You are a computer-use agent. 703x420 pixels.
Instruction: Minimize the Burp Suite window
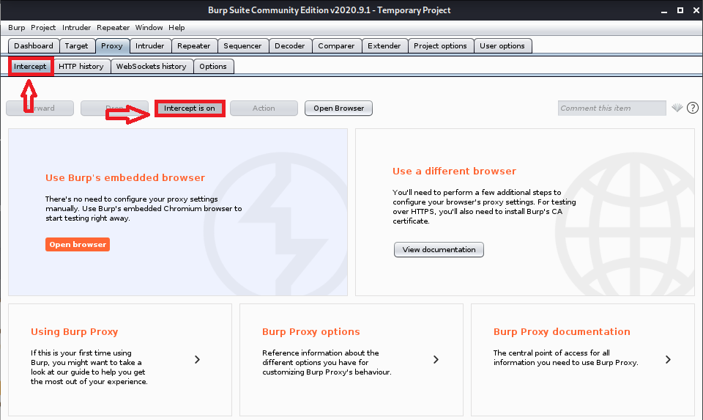664,11
